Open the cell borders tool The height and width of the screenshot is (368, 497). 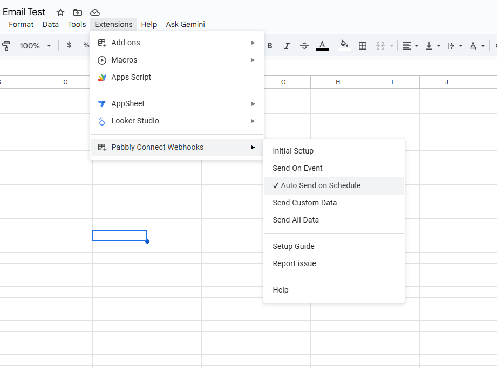(x=363, y=46)
